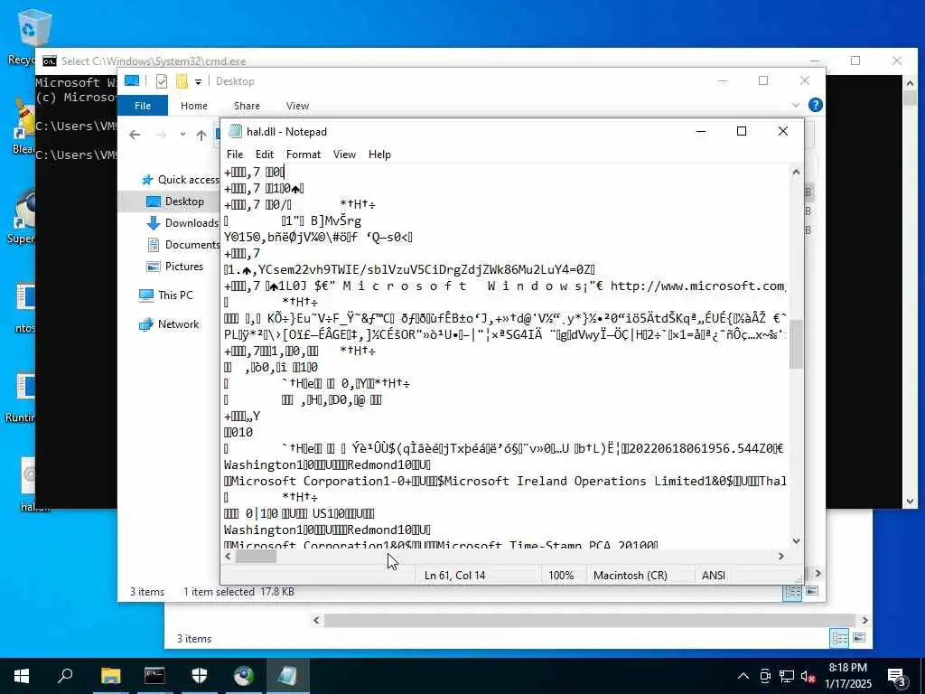The width and height of the screenshot is (925, 694).
Task: Click Notepad horizontal scrollbar right arrow
Action: [x=781, y=556]
